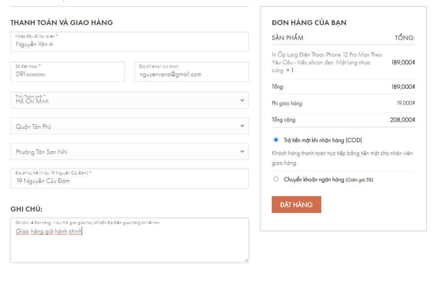Viewport: 436px width, 282px height.
Task: Click the full name field showing Nguyễn Văn A
Action: pos(129,44)
